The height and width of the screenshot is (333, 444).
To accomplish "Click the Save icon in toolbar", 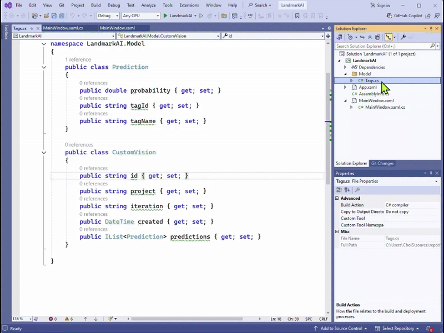I will [x=54, y=16].
